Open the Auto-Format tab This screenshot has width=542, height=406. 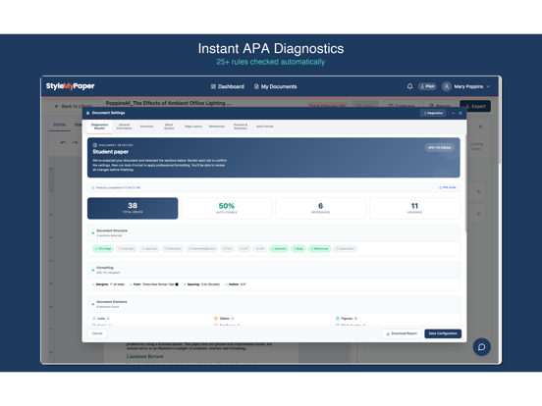click(265, 127)
